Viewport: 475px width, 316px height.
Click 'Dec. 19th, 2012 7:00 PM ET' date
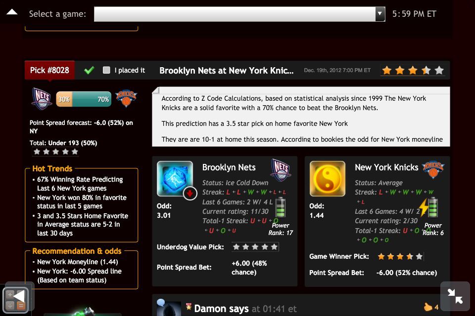tap(337, 70)
